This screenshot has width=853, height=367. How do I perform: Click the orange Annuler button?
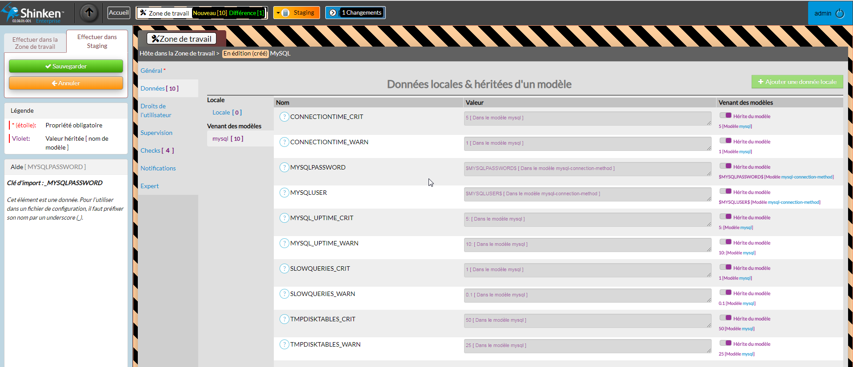tap(66, 83)
